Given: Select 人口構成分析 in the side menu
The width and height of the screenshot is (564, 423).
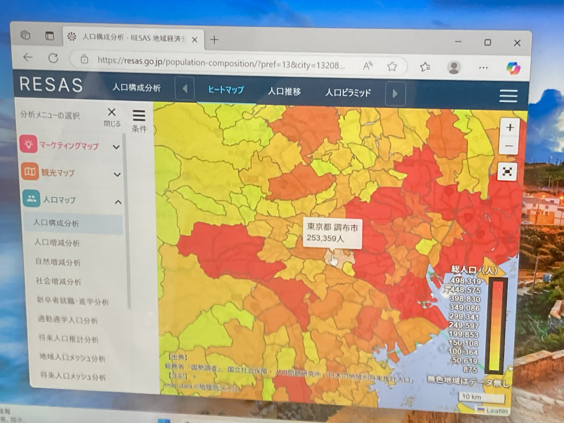Looking at the screenshot, I should click(x=73, y=224).
